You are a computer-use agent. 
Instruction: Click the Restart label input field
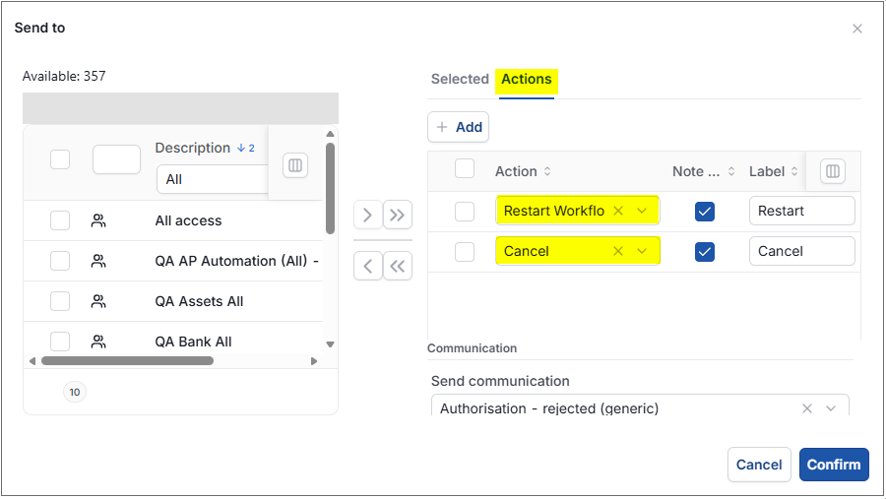click(801, 211)
